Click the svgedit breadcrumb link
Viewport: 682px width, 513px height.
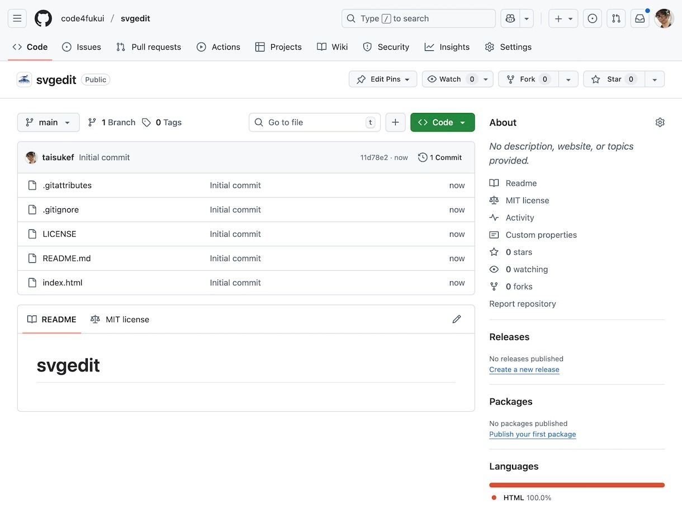[x=135, y=18]
